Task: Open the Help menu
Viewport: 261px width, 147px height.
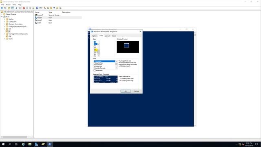Action: click(x=20, y=4)
